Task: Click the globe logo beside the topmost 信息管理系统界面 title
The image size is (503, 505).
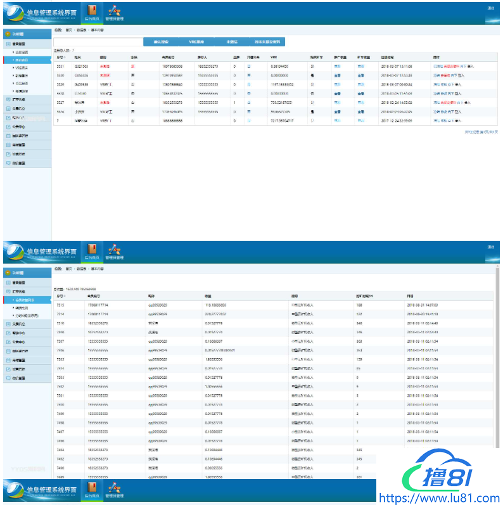Action: click(x=15, y=13)
